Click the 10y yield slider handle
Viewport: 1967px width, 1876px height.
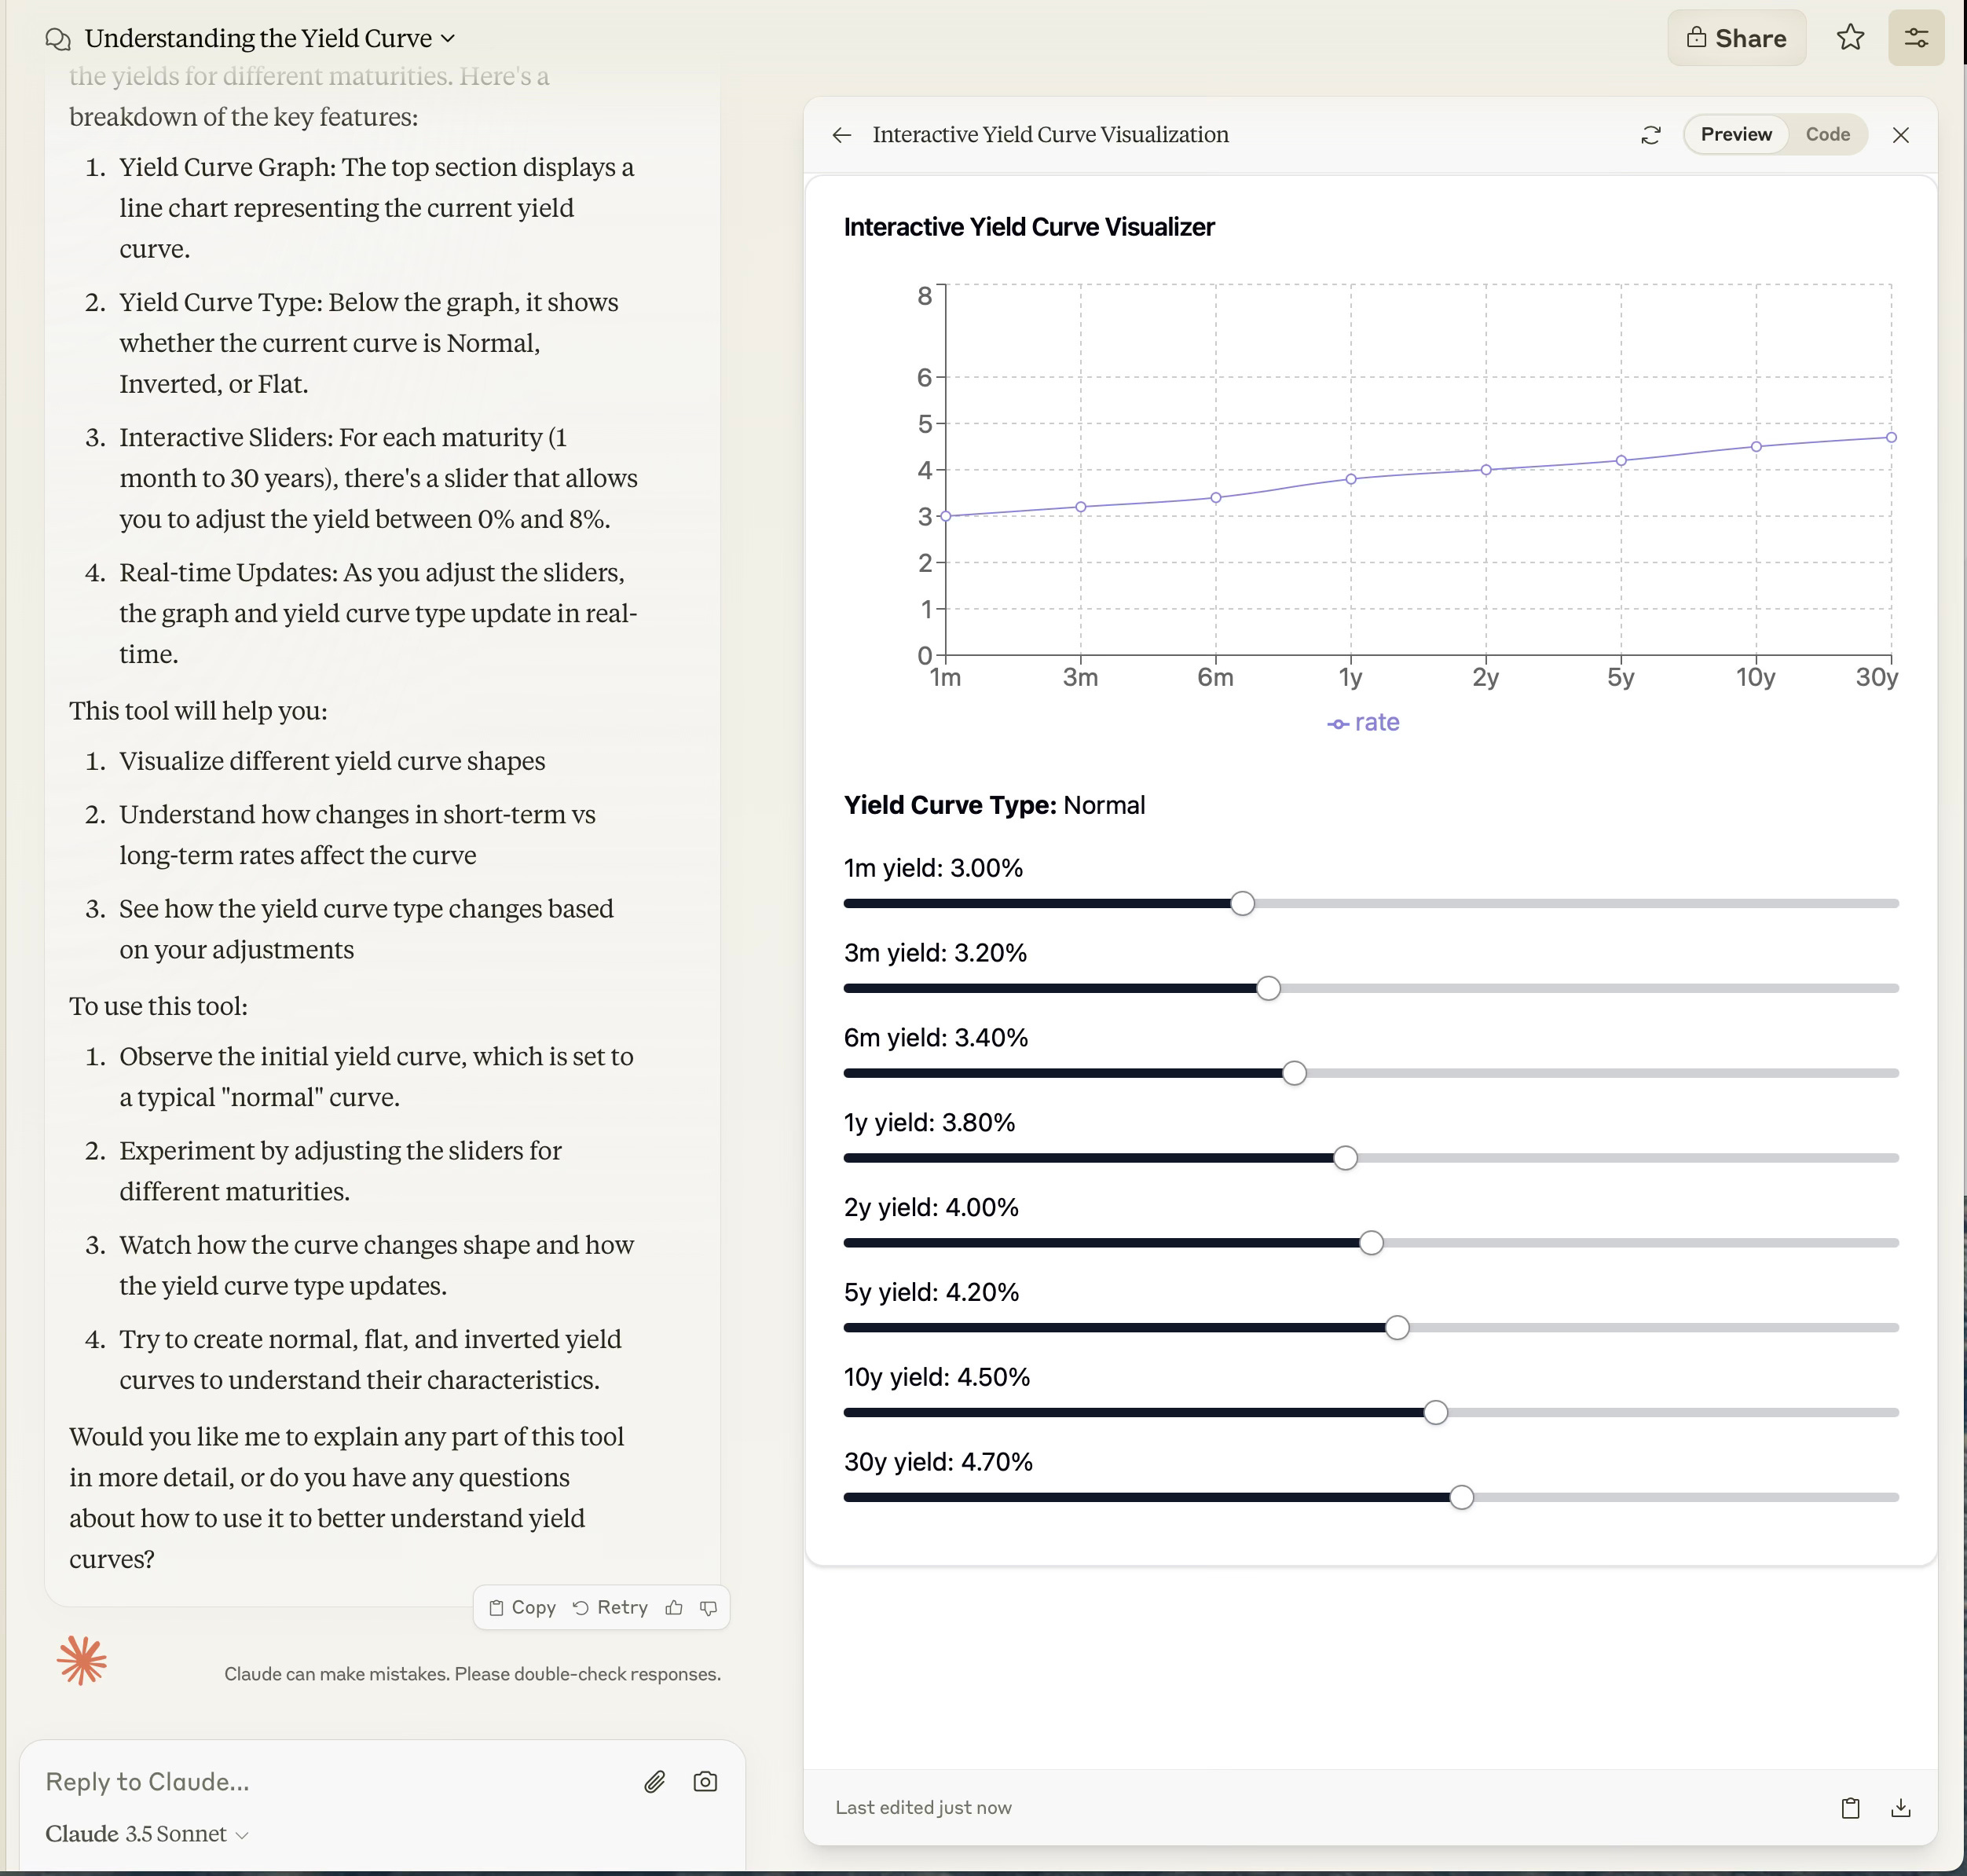[1435, 1412]
